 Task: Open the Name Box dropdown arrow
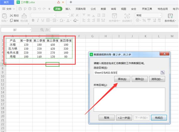[x=30, y=30]
